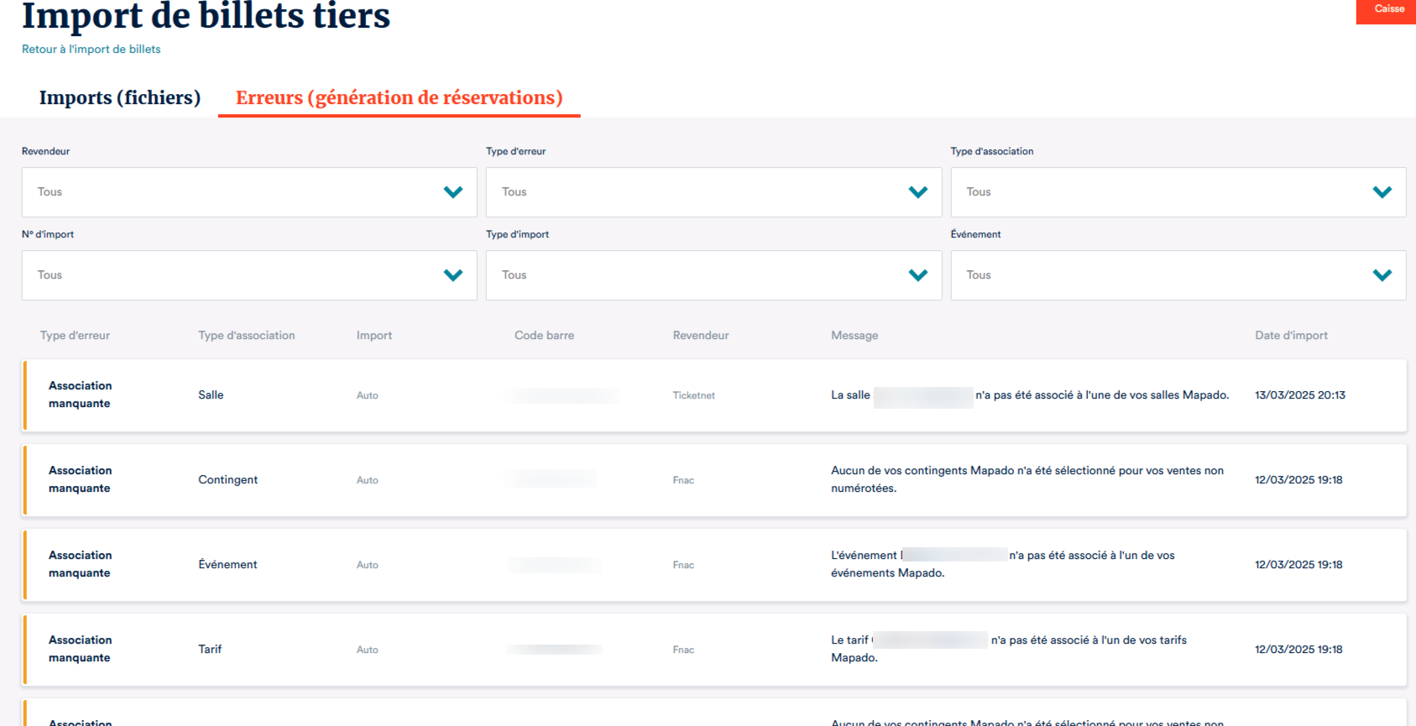Screen dimensions: 1416x726
Task: Open the Revendeur dropdown
Action: point(248,192)
